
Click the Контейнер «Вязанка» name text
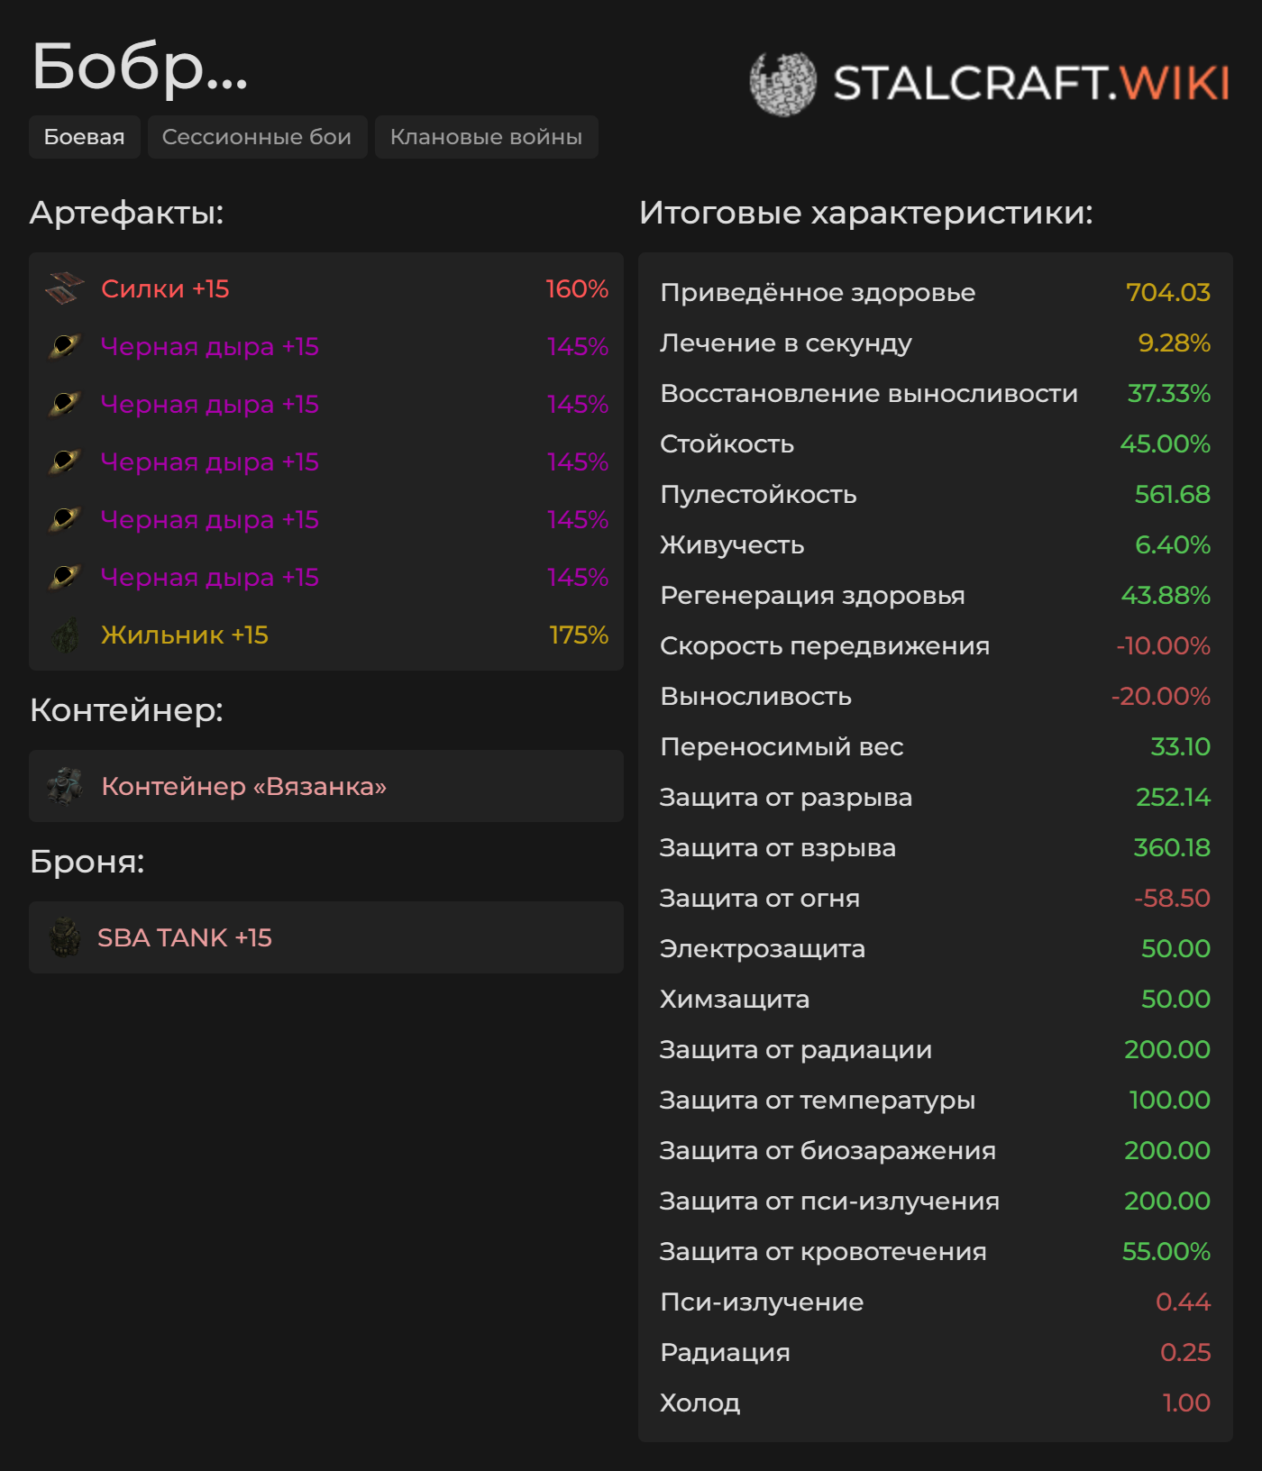[x=243, y=787]
